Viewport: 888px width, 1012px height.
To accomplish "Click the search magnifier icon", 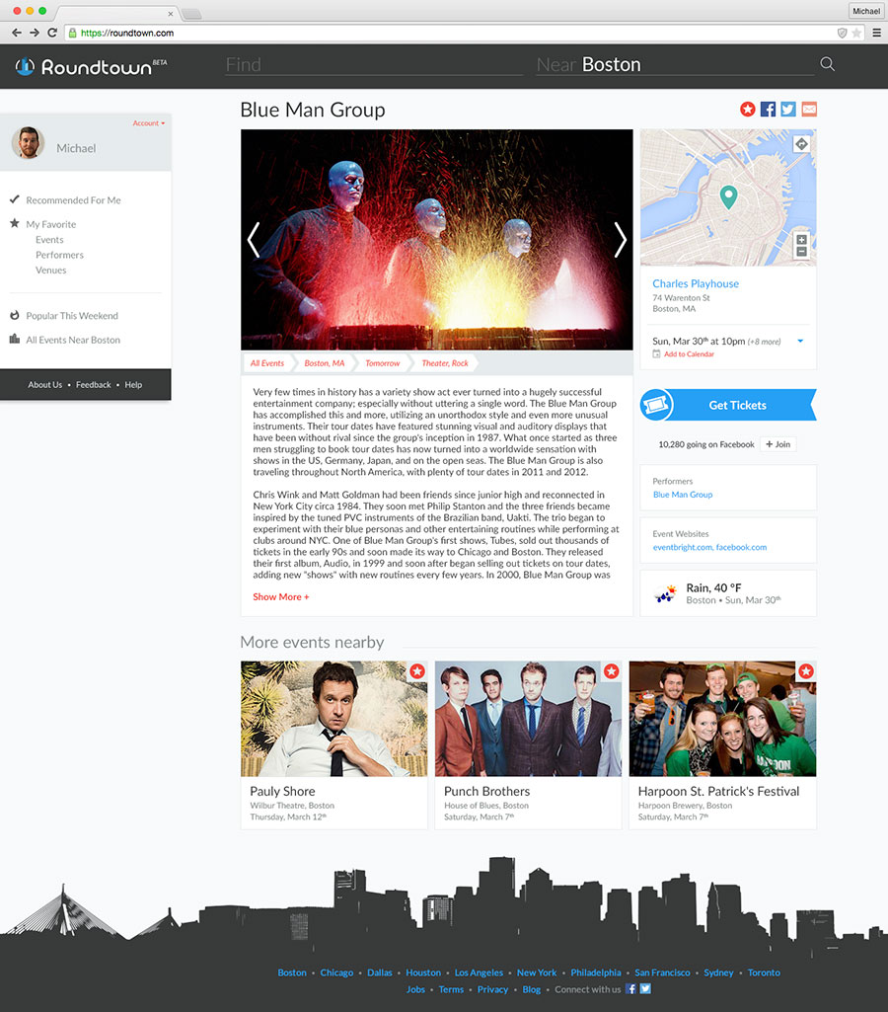I will tap(828, 64).
